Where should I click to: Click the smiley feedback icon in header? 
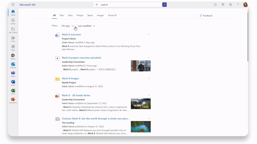pos(215,4)
